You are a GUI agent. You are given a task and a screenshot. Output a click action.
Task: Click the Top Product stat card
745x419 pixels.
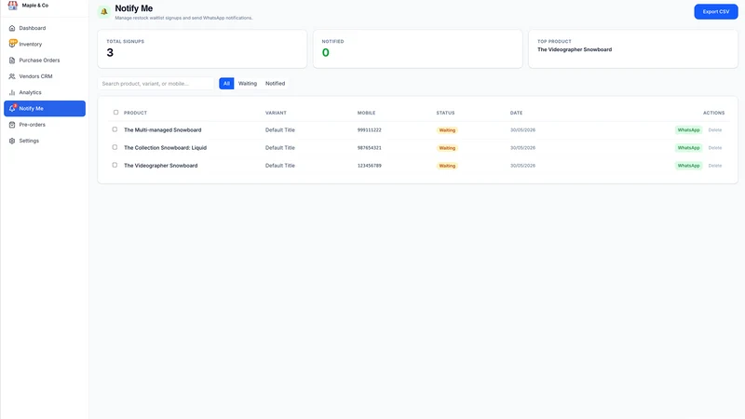tap(633, 49)
